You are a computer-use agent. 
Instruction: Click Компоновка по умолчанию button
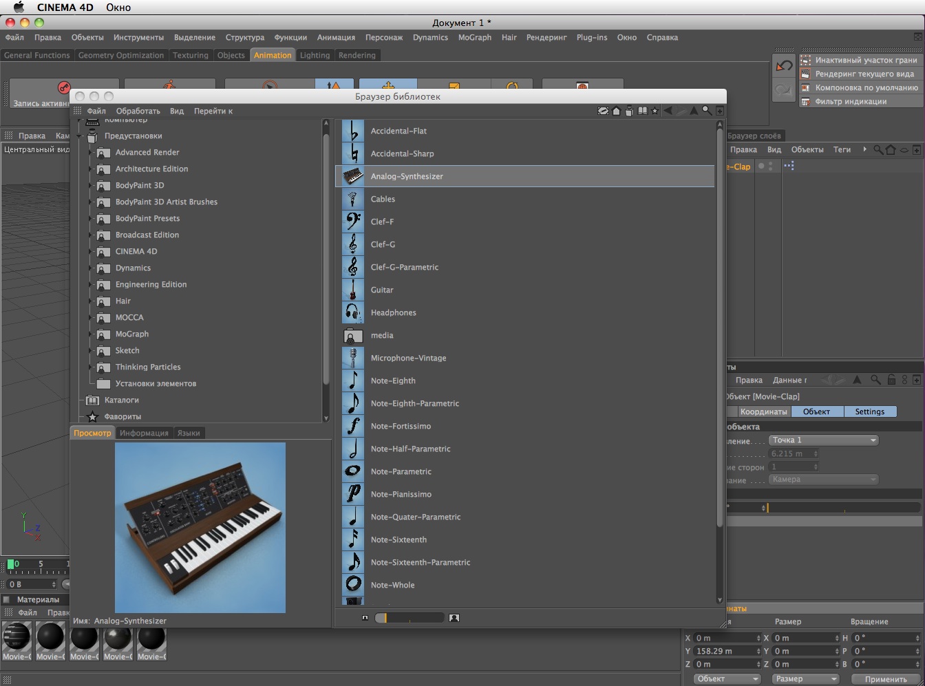pos(860,87)
